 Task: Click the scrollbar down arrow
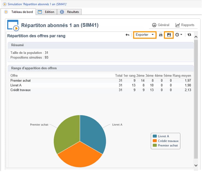(196, 165)
